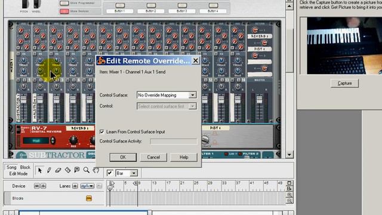Open the lane type dropdown next to Lanes

click(87, 186)
